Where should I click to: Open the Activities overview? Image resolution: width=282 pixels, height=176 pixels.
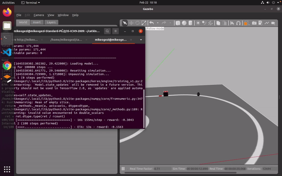click(8, 2)
